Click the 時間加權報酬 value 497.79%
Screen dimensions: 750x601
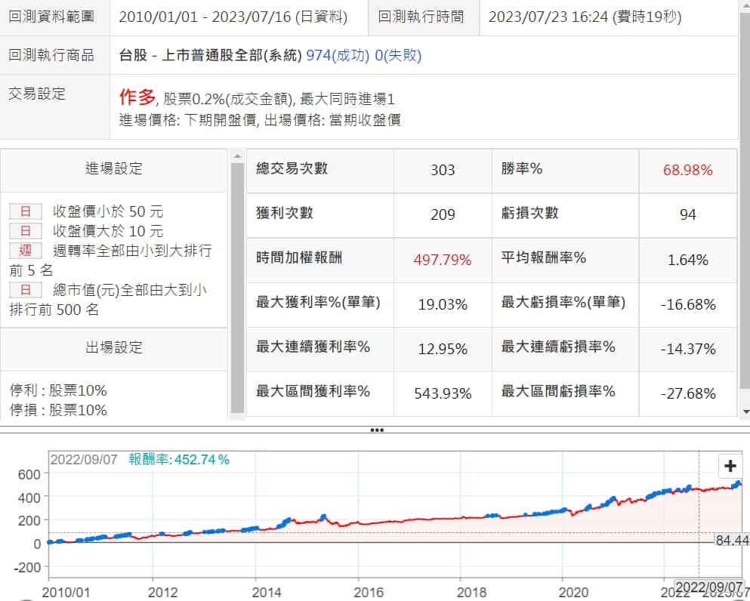442,260
